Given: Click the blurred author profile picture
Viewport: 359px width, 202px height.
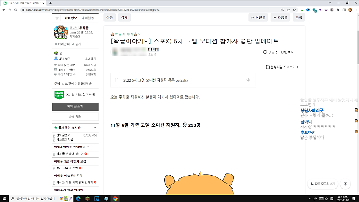Looking at the screenshot, I should 115,52.
